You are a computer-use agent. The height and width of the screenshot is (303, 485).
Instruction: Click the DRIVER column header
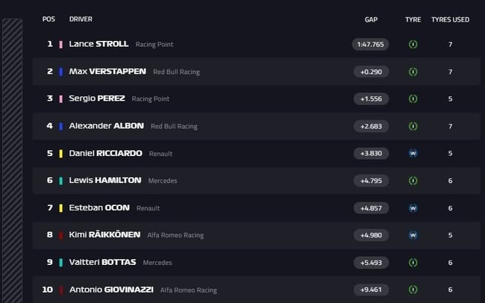pyautogui.click(x=81, y=19)
